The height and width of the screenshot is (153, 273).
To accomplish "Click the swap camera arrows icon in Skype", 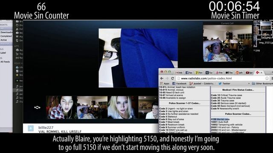I will 37,108.
